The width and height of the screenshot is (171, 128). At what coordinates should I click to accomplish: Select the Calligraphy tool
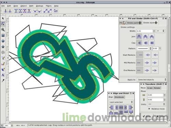point(3,69)
